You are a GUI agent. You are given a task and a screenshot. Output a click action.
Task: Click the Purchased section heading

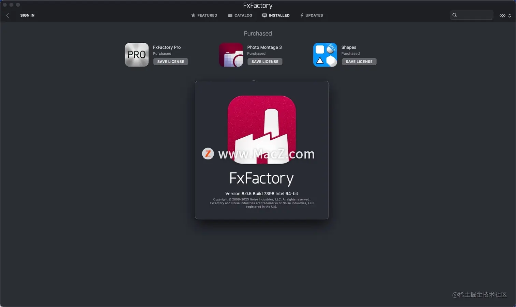point(258,33)
